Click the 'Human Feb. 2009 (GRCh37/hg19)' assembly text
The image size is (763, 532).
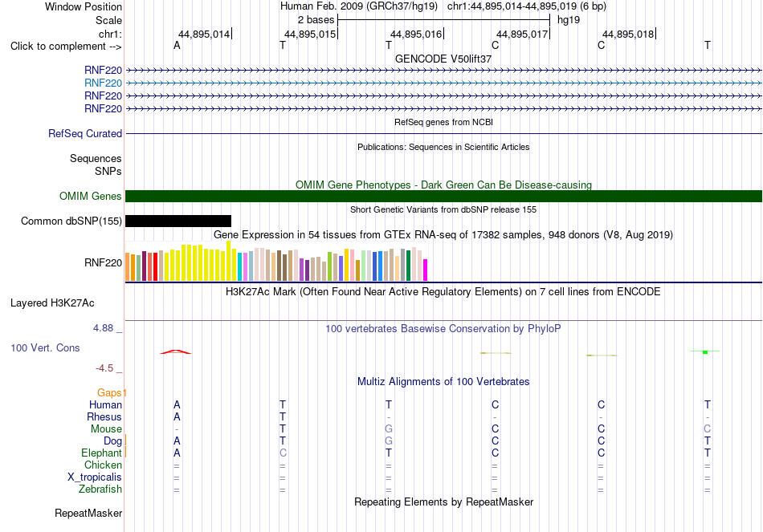tap(359, 6)
